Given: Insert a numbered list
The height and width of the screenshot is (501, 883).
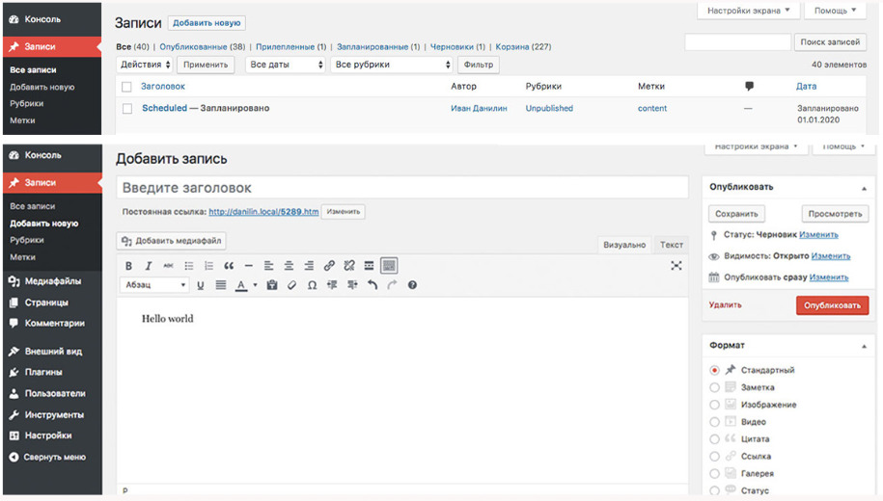Looking at the screenshot, I should (208, 266).
